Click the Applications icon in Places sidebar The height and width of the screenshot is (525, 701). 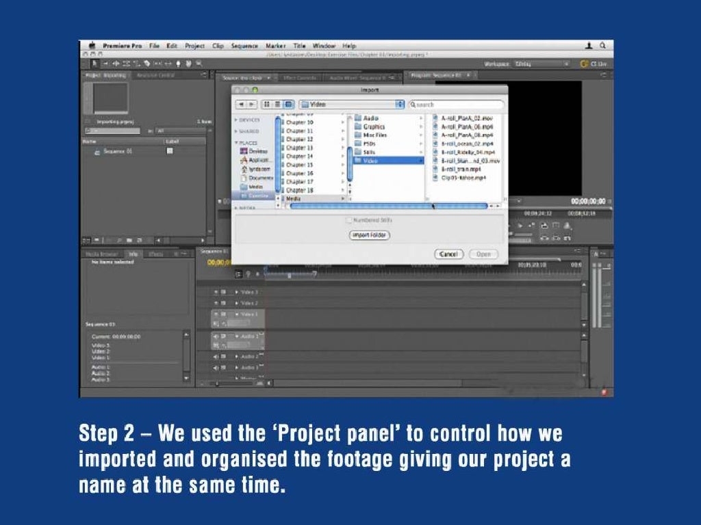244,160
